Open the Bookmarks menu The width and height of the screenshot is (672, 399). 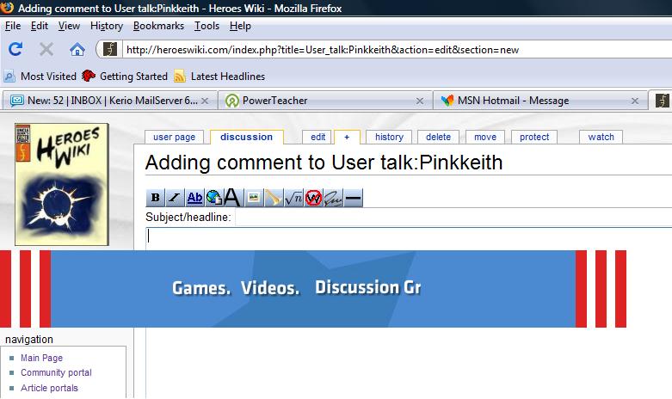click(x=158, y=27)
